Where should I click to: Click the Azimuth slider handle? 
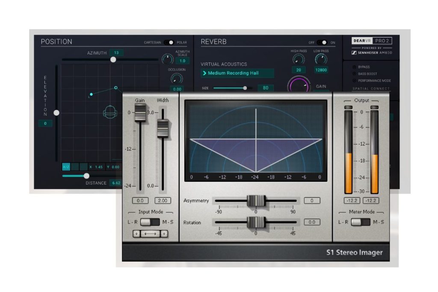pos(113,59)
